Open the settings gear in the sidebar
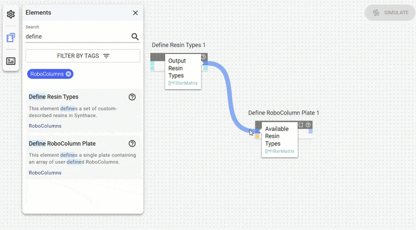416x230 pixels. 11,14
